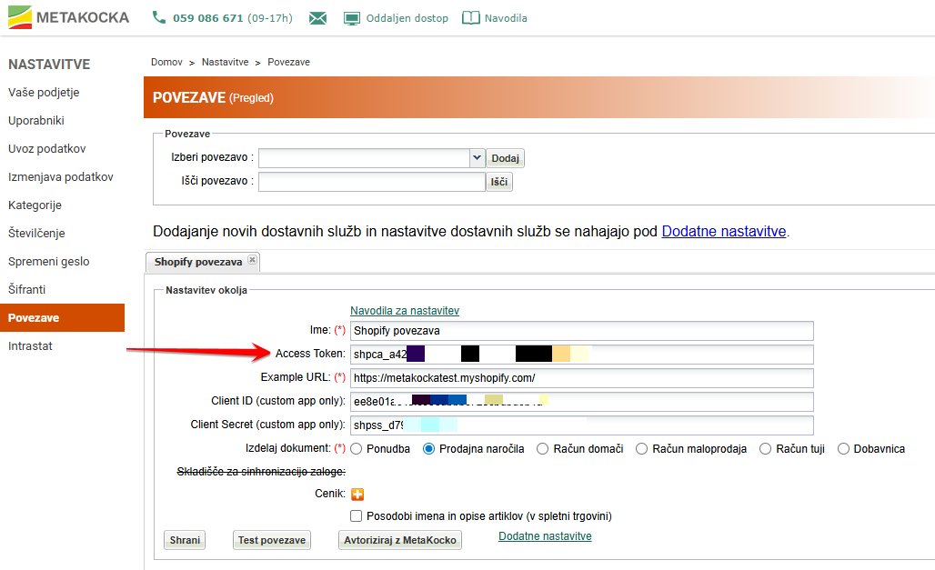Select the Račun tuji radio button
Viewport: 935px width, 570px height.
[765, 449]
